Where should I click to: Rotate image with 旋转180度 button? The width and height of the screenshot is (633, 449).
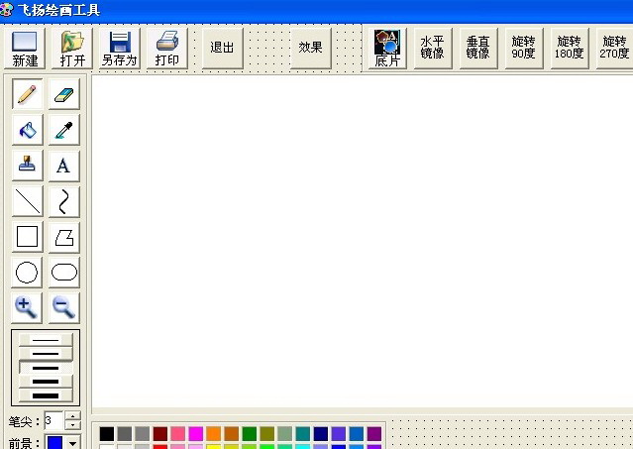(570, 48)
